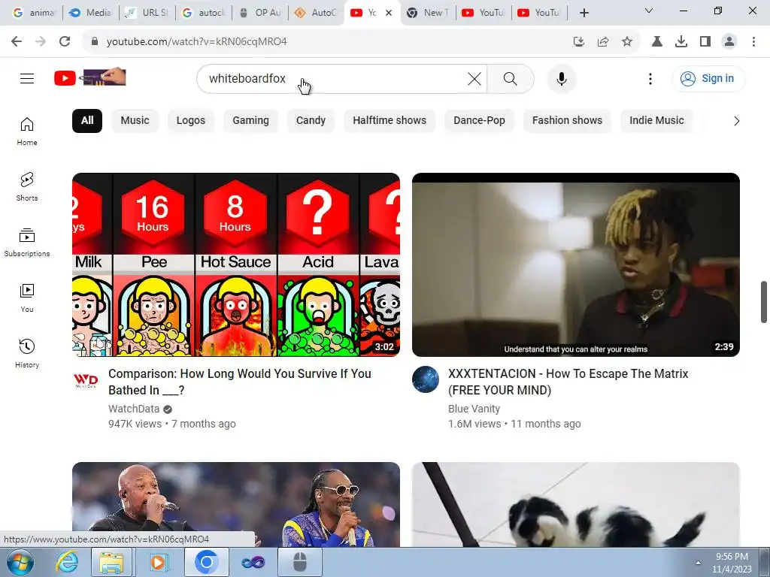Go to Home in sidebar
The image size is (770, 577).
27,131
